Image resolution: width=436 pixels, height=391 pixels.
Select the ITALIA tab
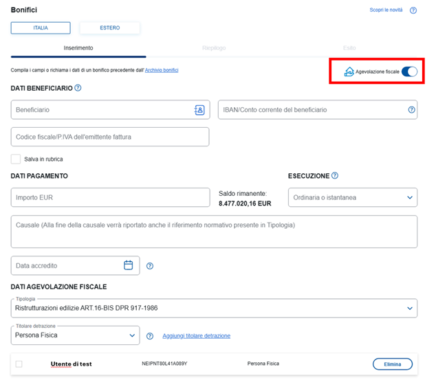(x=41, y=28)
